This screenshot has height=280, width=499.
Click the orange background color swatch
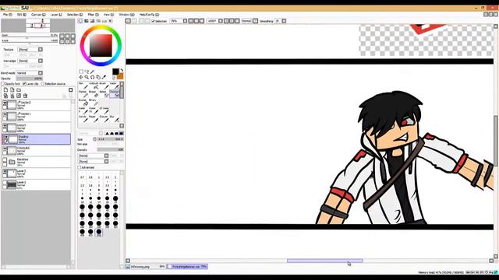click(120, 76)
